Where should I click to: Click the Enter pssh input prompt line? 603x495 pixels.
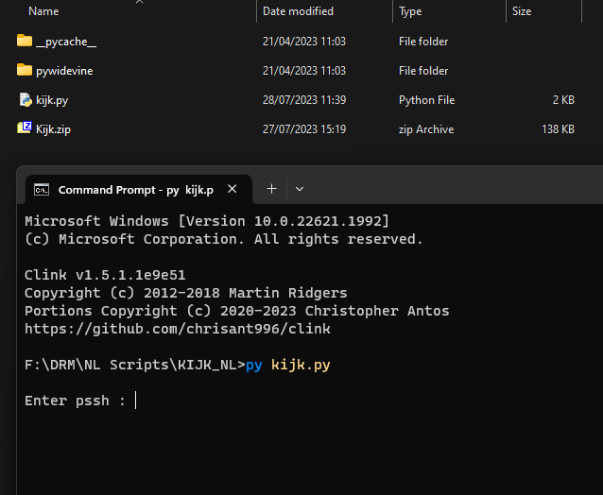tap(76, 401)
